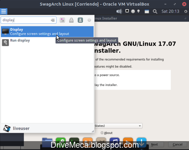Open the gear settings tray icon
The image size is (189, 150).
coord(133,12)
